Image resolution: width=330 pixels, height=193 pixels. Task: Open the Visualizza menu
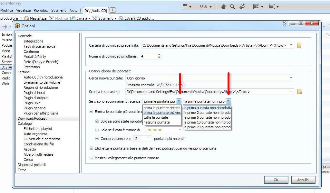coord(23,10)
